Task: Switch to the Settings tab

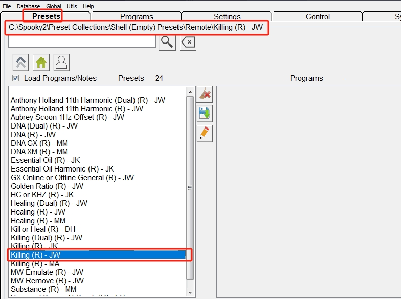Action: [x=227, y=17]
